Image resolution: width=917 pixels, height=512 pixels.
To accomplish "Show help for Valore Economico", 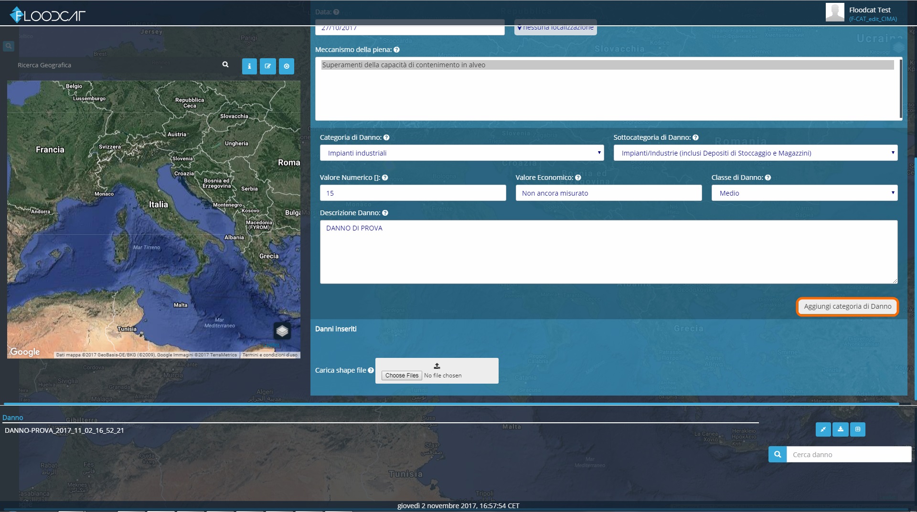I will (x=578, y=178).
